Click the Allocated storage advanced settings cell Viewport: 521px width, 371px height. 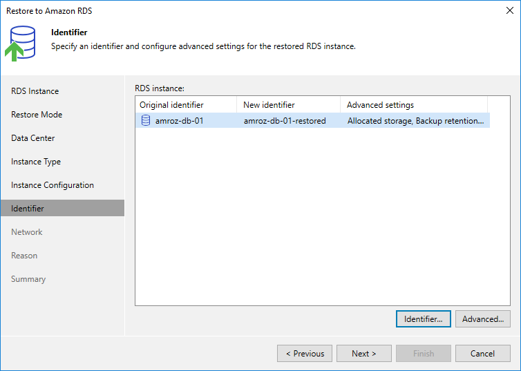(x=415, y=121)
